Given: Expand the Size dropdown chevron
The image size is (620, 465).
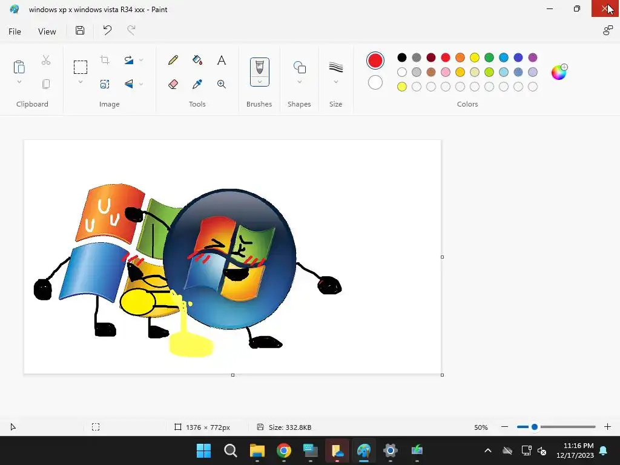Looking at the screenshot, I should (335, 82).
